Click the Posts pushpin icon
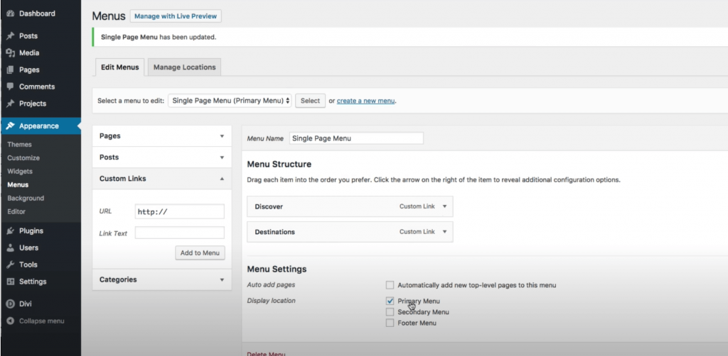728x356 pixels. coord(10,36)
